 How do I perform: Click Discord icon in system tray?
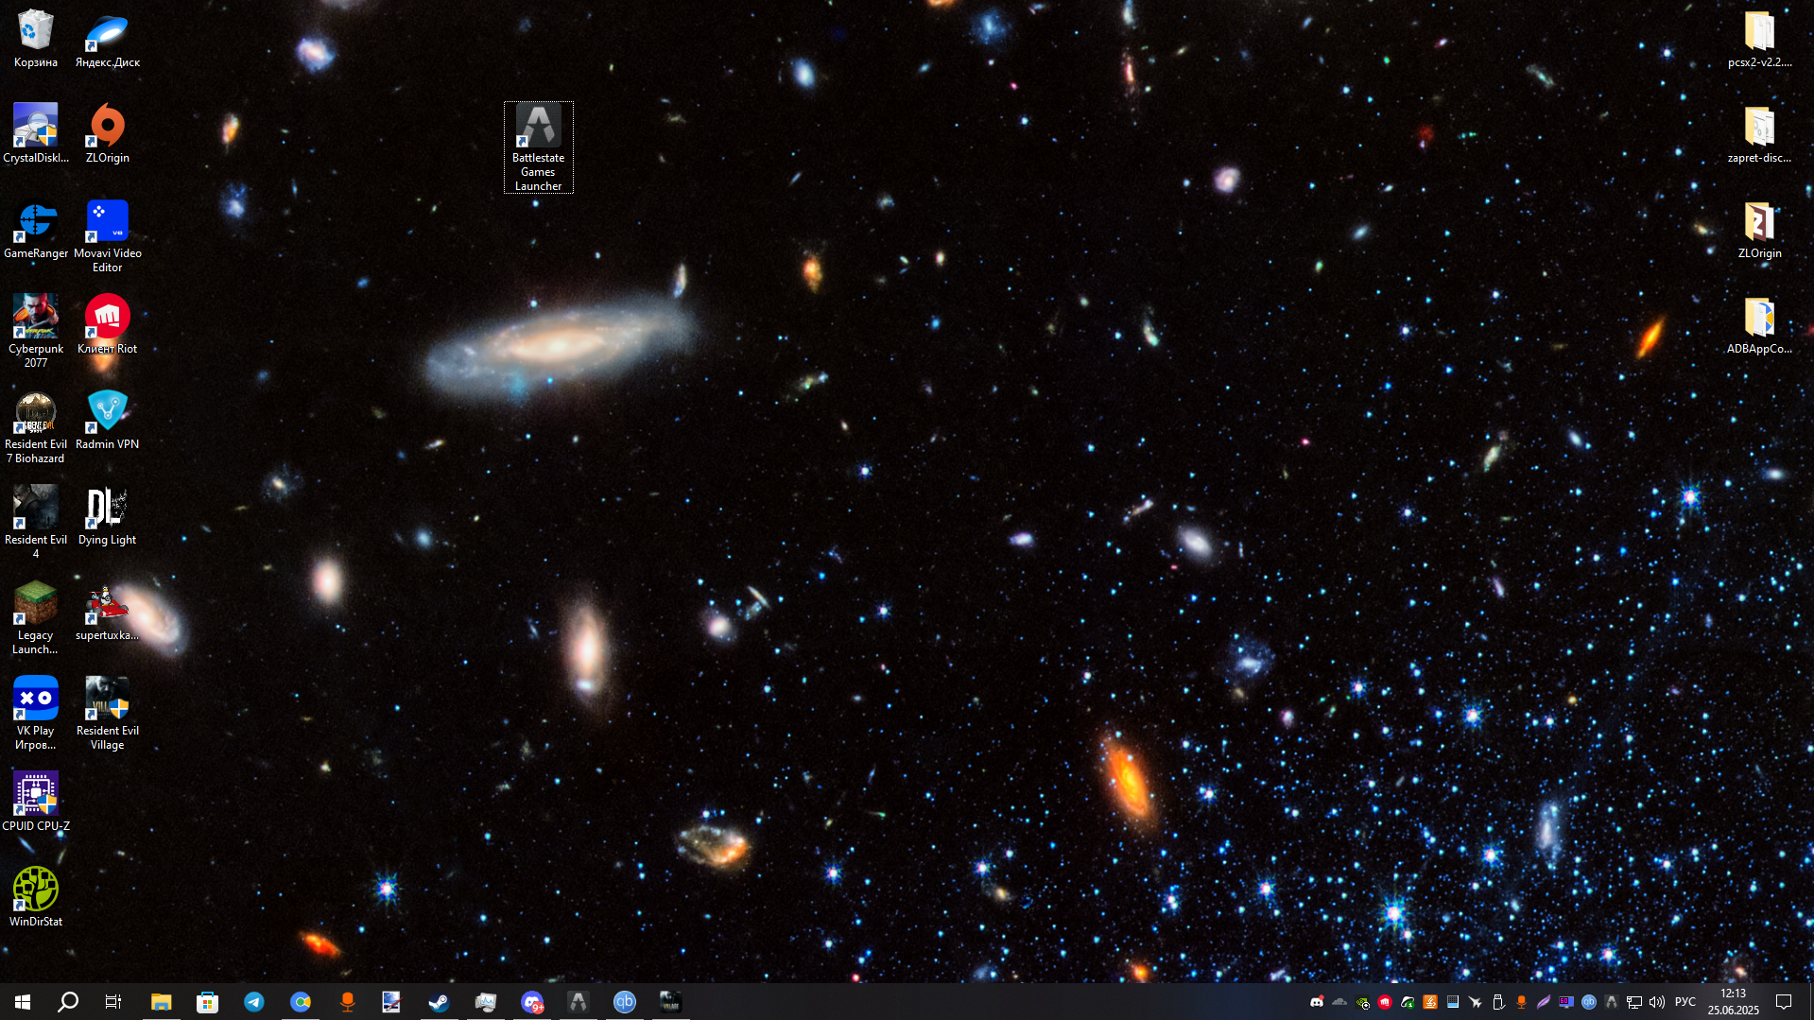pyautogui.click(x=1317, y=1002)
